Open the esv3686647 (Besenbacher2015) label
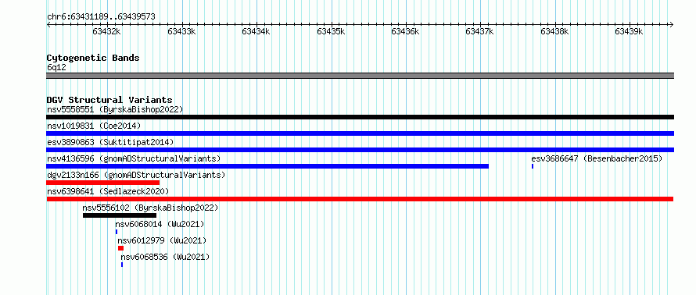Viewport: 696px width, 295px height. click(x=597, y=158)
